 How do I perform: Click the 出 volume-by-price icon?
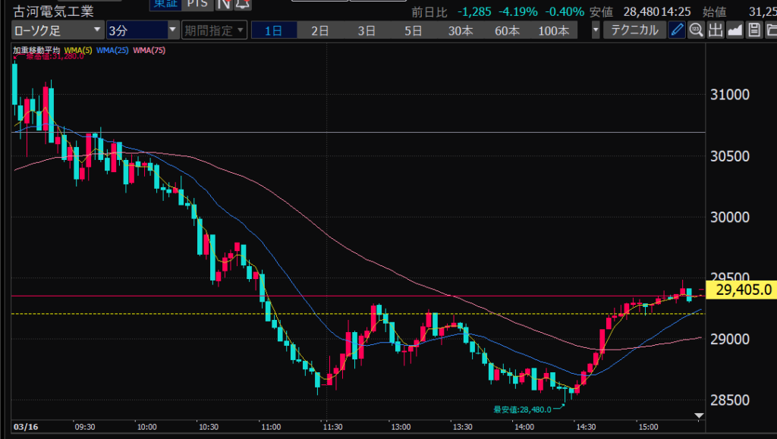pos(715,30)
